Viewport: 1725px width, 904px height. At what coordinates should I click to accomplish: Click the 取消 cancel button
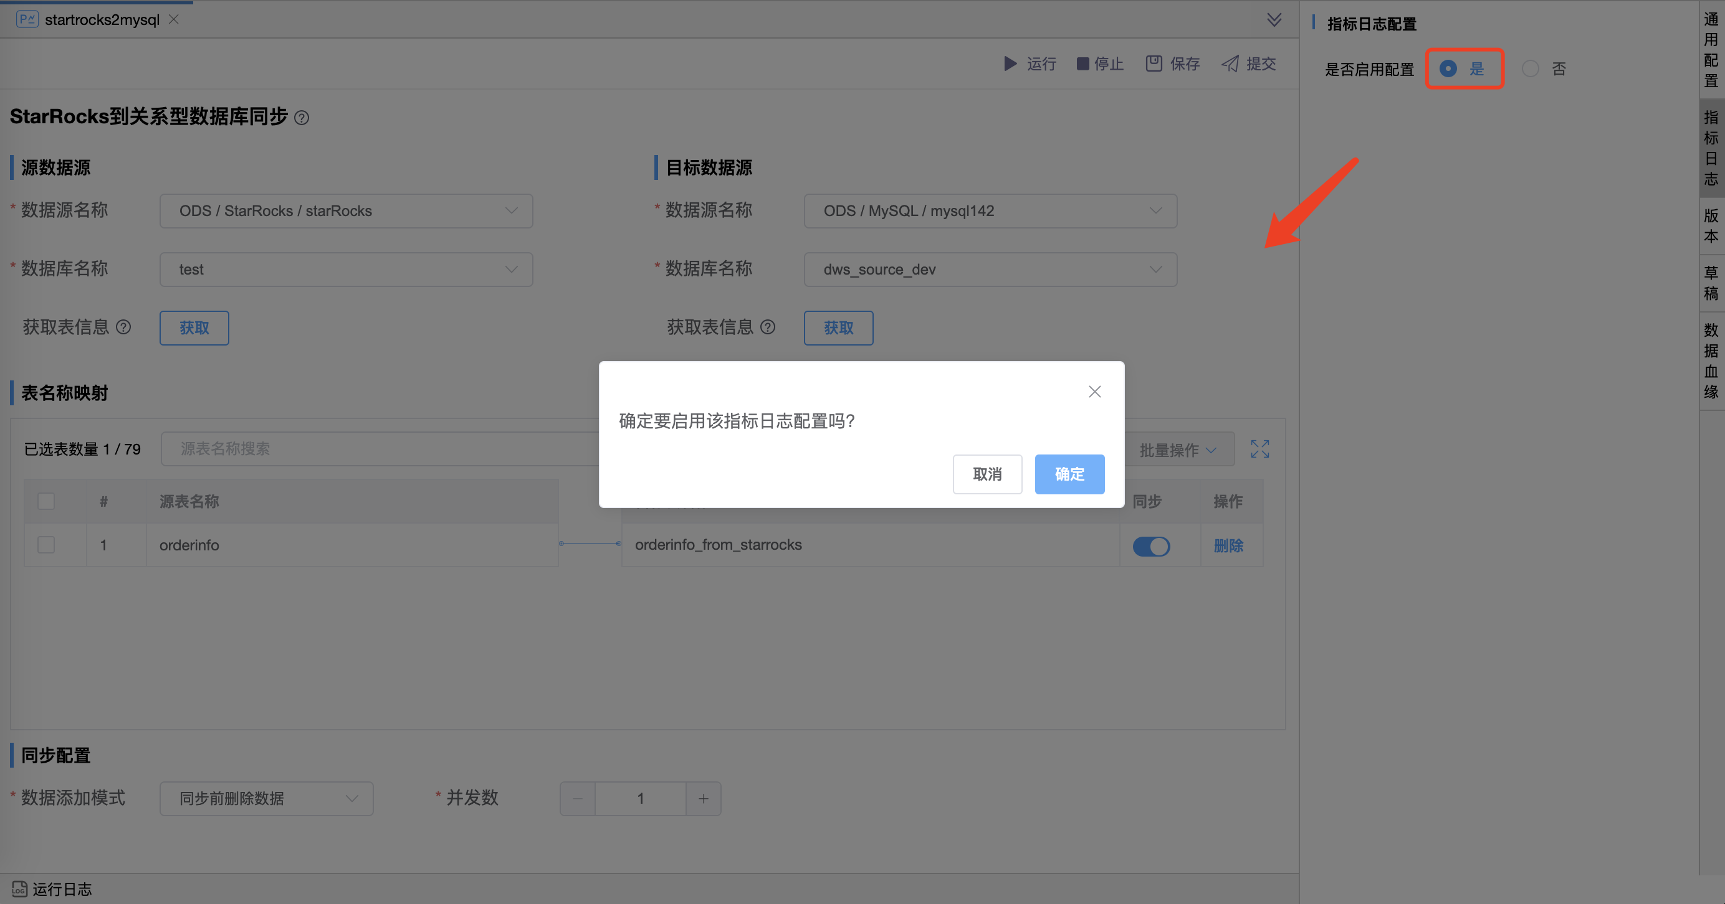point(987,474)
